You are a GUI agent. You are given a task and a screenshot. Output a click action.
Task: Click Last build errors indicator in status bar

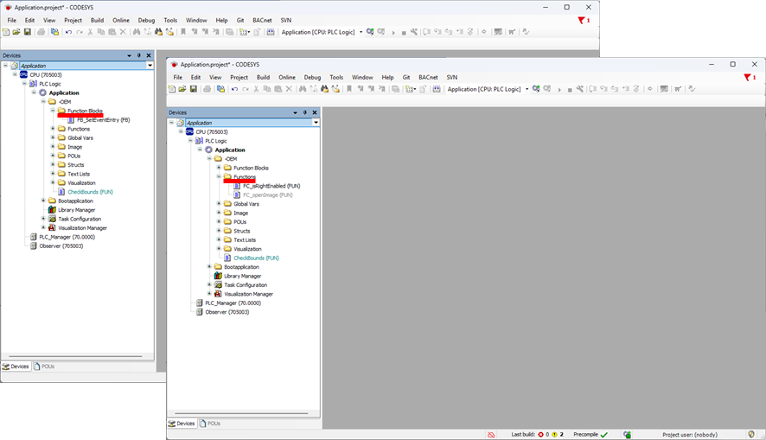coord(541,435)
